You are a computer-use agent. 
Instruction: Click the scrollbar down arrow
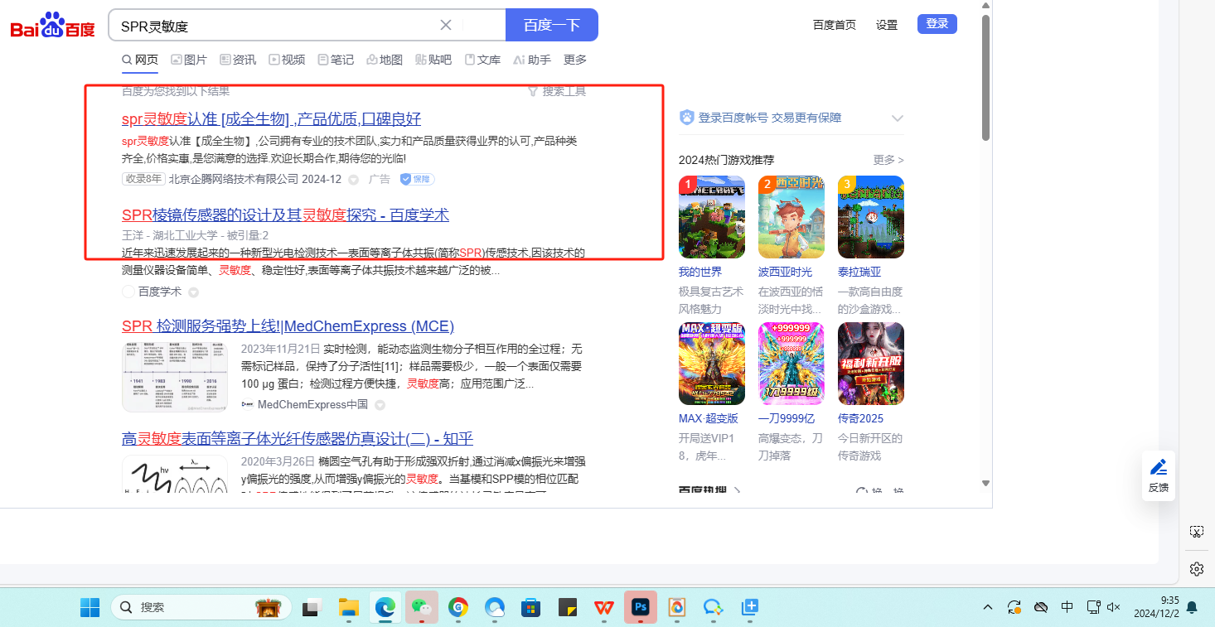click(x=985, y=483)
